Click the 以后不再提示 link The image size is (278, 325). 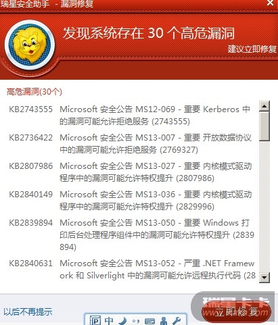tap(28, 311)
